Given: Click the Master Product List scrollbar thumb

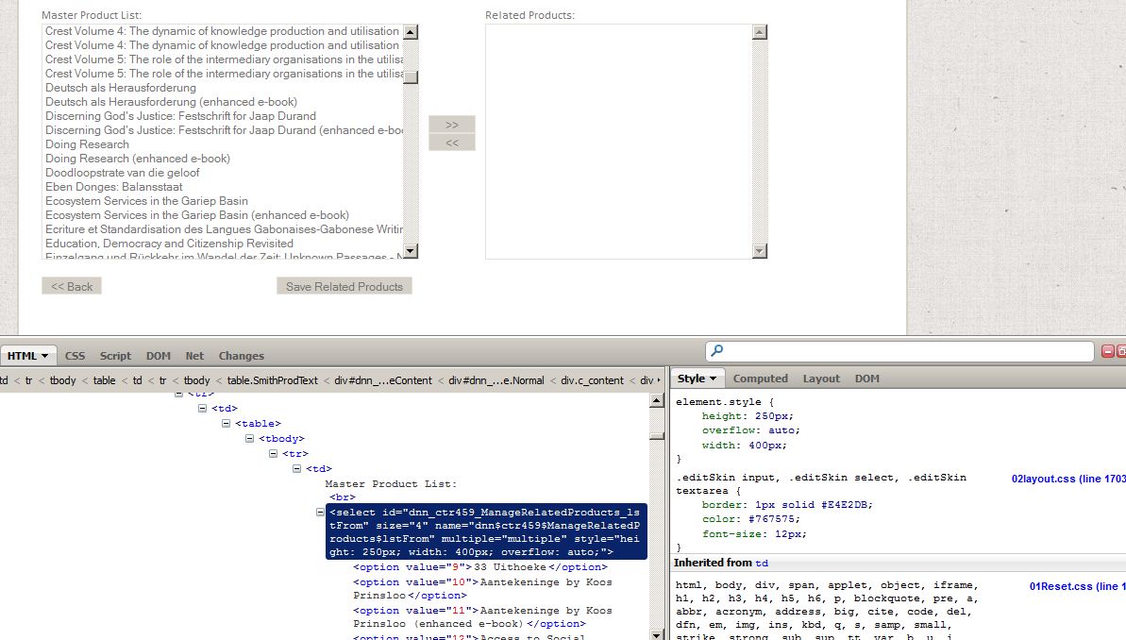Looking at the screenshot, I should point(411,76).
